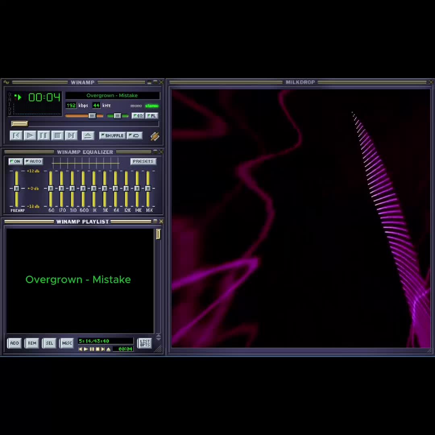Click the 170 Hz equalizer band slider
Screen dimensions: 435x435
point(62,188)
